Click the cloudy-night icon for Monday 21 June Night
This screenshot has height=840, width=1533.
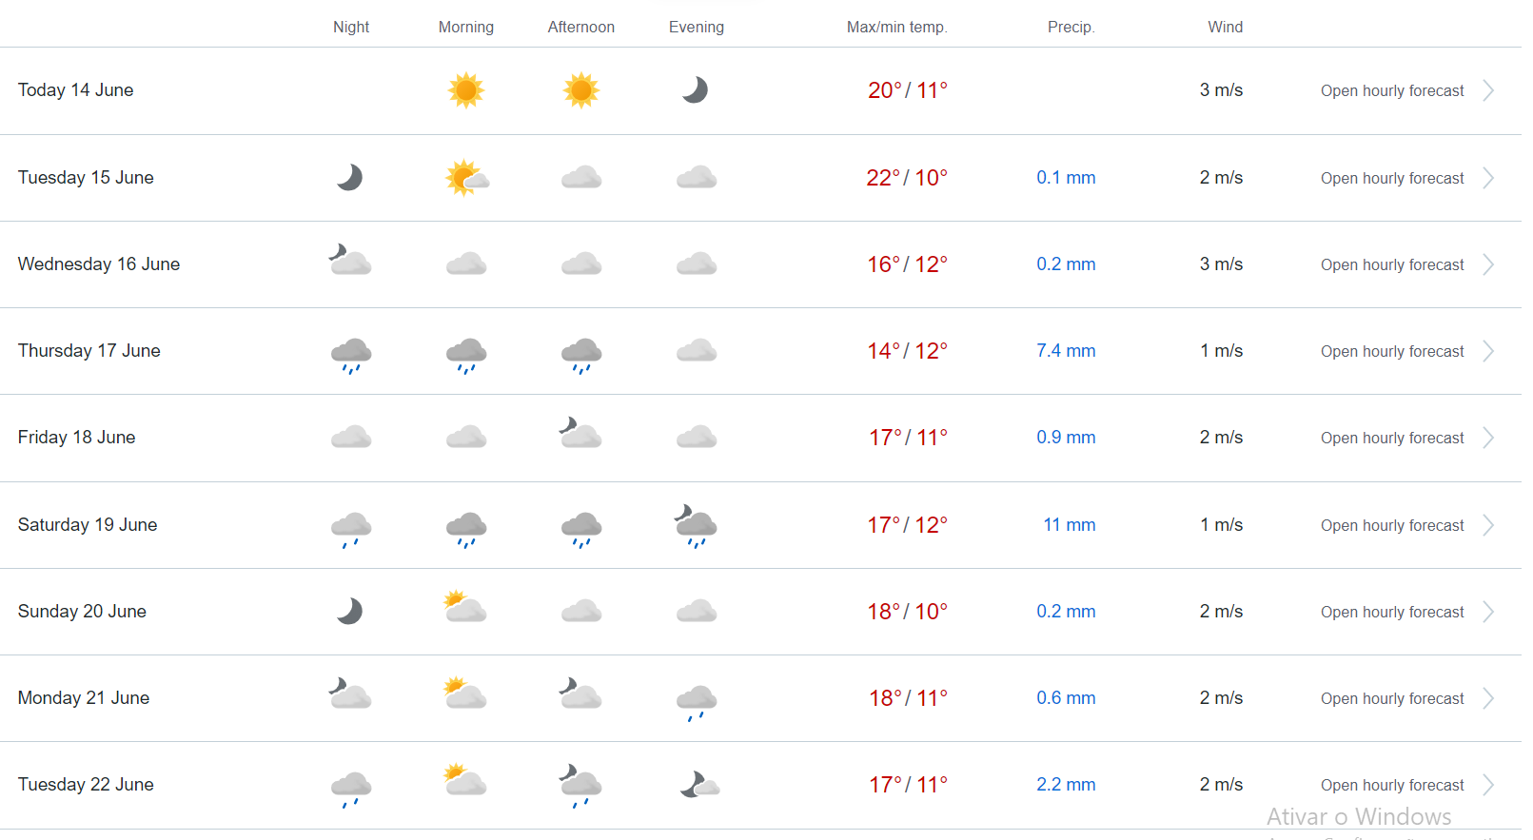[350, 693]
